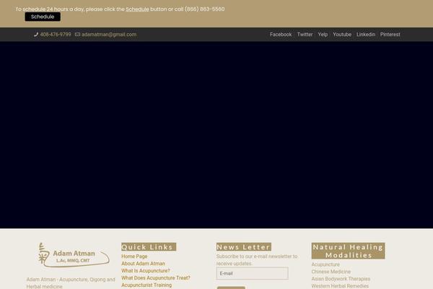Open About Adam Atman link
433x289 pixels.
coord(143,264)
